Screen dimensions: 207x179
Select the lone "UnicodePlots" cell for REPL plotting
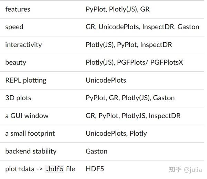coord(106,80)
